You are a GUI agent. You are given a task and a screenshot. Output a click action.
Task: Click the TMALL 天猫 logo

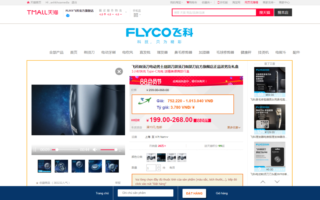coord(42,12)
